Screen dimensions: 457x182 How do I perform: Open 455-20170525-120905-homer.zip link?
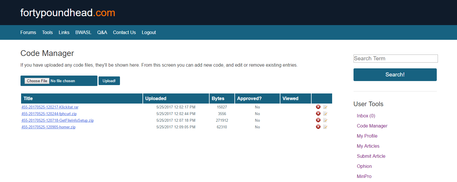pos(49,127)
